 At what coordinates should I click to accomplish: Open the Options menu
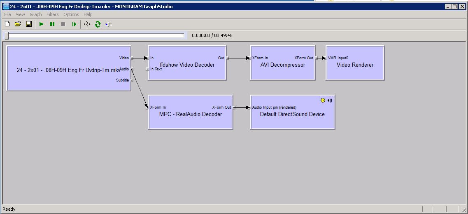click(x=71, y=14)
